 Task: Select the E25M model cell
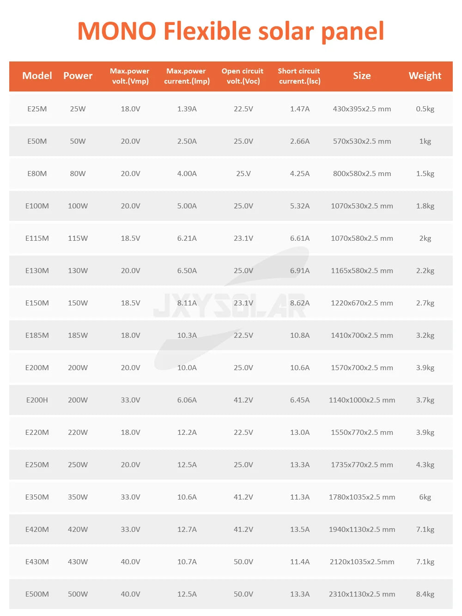37,109
